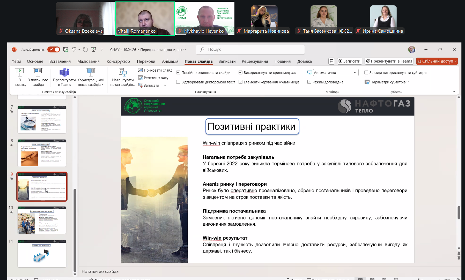Open Set Up Slide Show icon
465x280 pixels.
point(123,77)
